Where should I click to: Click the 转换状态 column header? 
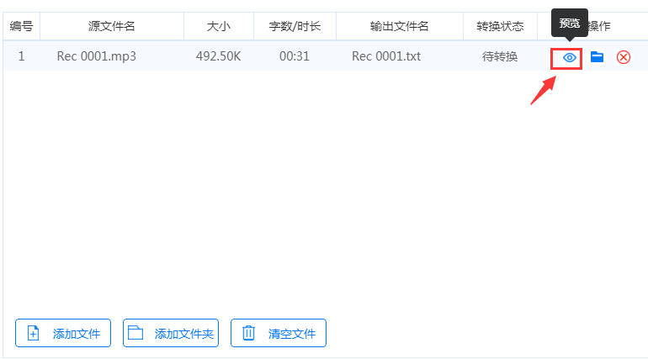pyautogui.click(x=500, y=26)
